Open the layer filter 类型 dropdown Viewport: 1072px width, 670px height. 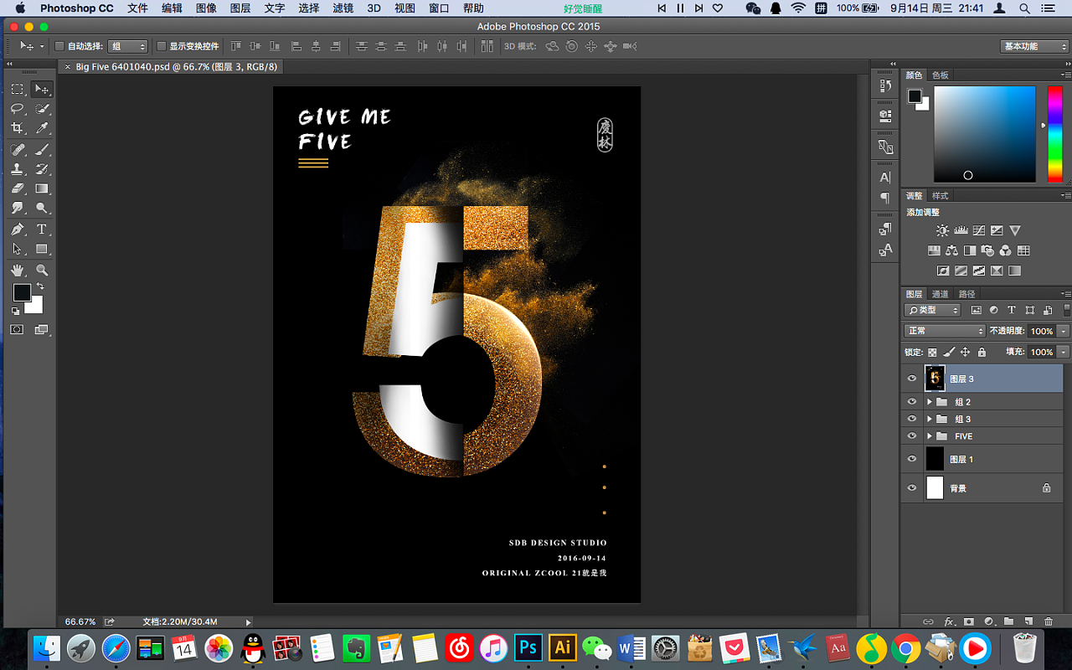coord(933,310)
